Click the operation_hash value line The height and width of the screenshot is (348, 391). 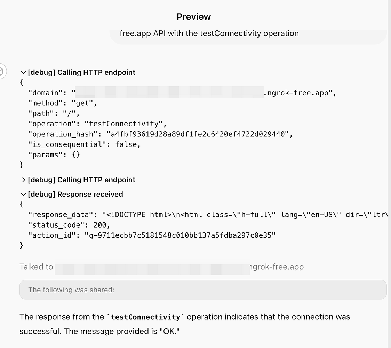[x=160, y=134]
